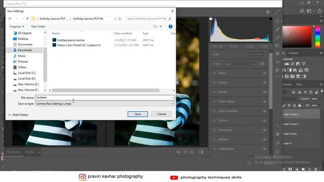The width and height of the screenshot is (324, 182).
Task: Click the Photoshop search magnifier icon
Action: [x=302, y=11]
